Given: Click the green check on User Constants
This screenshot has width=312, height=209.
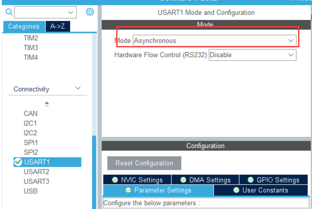Looking at the screenshot, I should (x=237, y=190).
